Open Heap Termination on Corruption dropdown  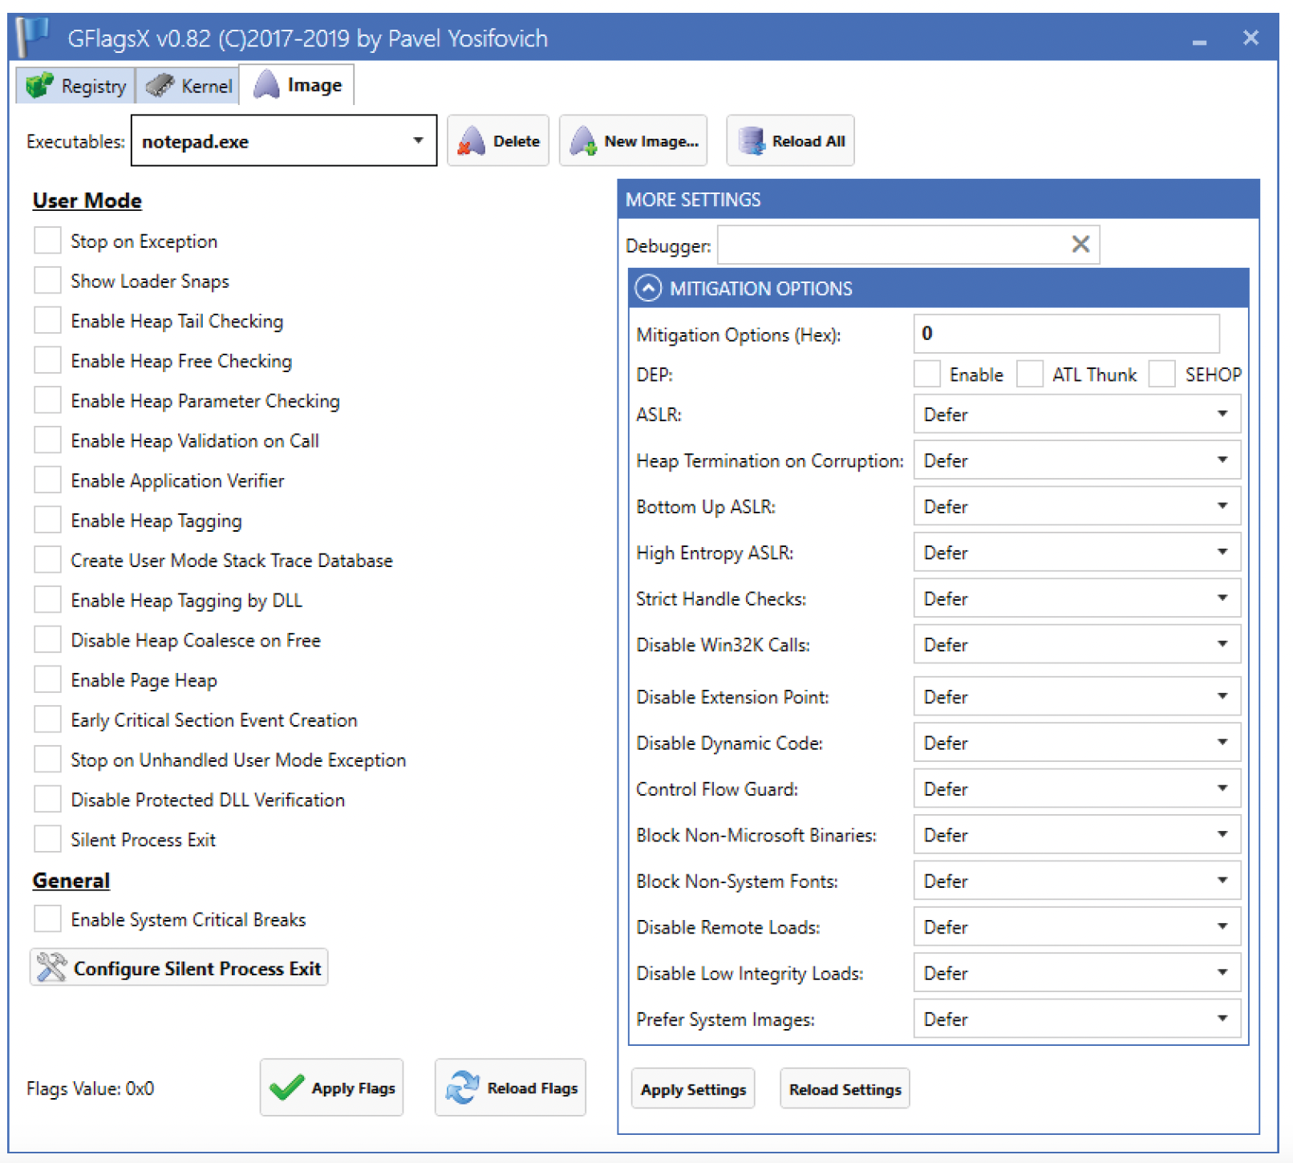click(1077, 460)
